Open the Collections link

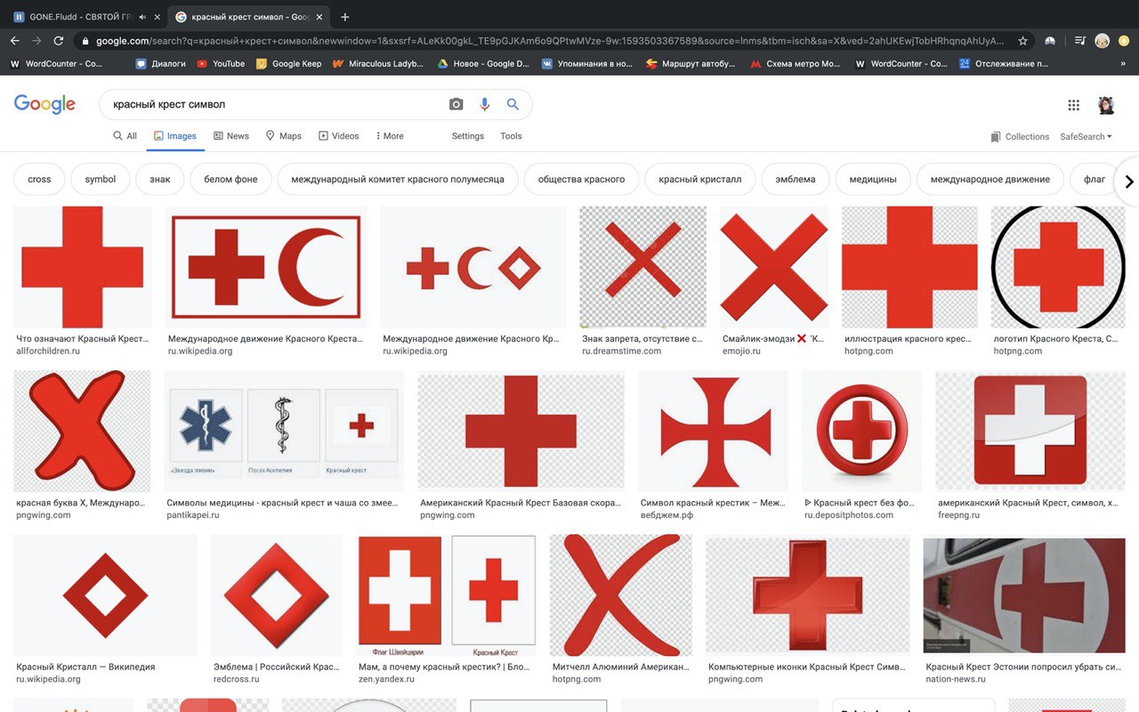click(x=1020, y=137)
